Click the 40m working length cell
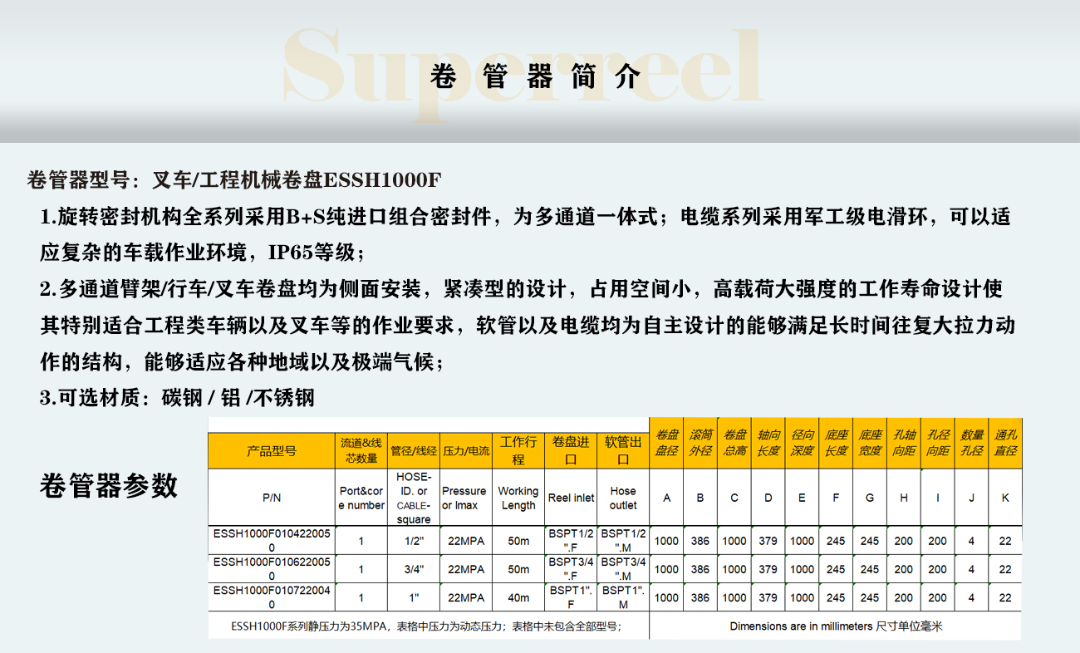 click(518, 597)
